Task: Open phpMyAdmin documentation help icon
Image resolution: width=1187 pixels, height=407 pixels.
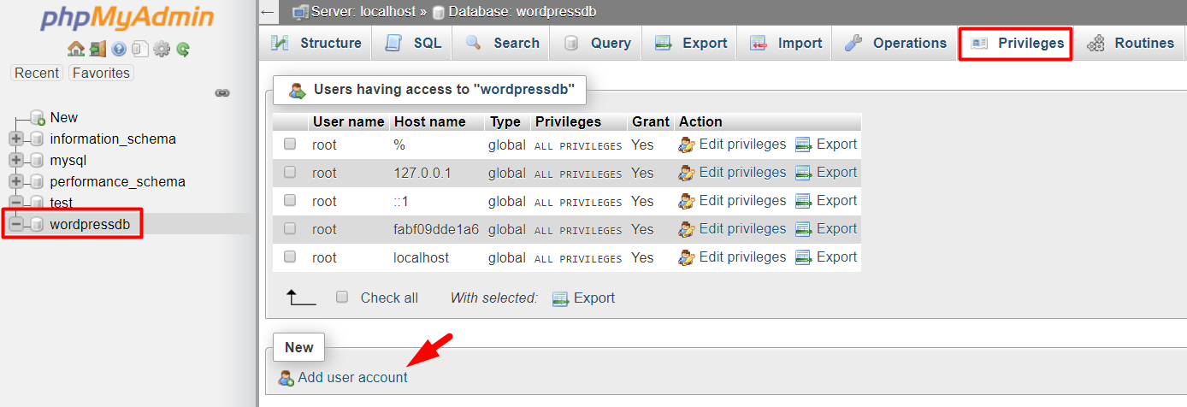Action: tap(119, 50)
